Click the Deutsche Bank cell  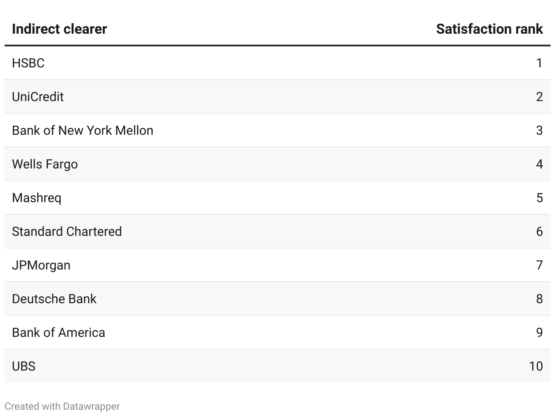click(54, 299)
